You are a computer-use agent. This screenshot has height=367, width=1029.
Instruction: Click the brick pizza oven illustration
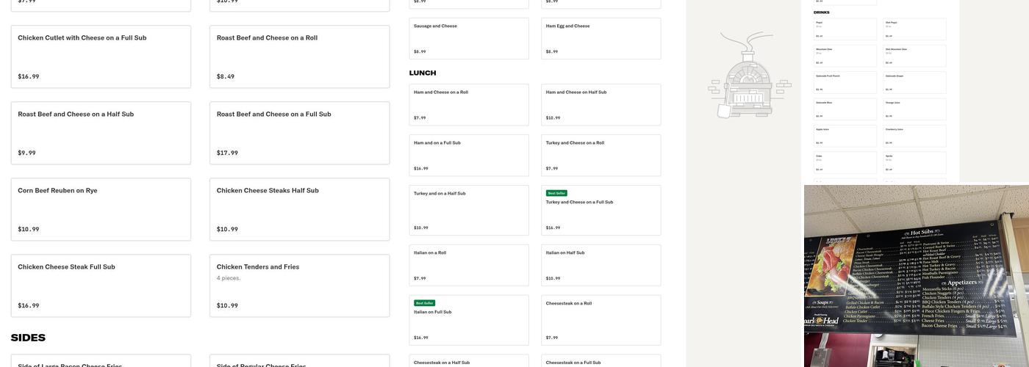748,76
